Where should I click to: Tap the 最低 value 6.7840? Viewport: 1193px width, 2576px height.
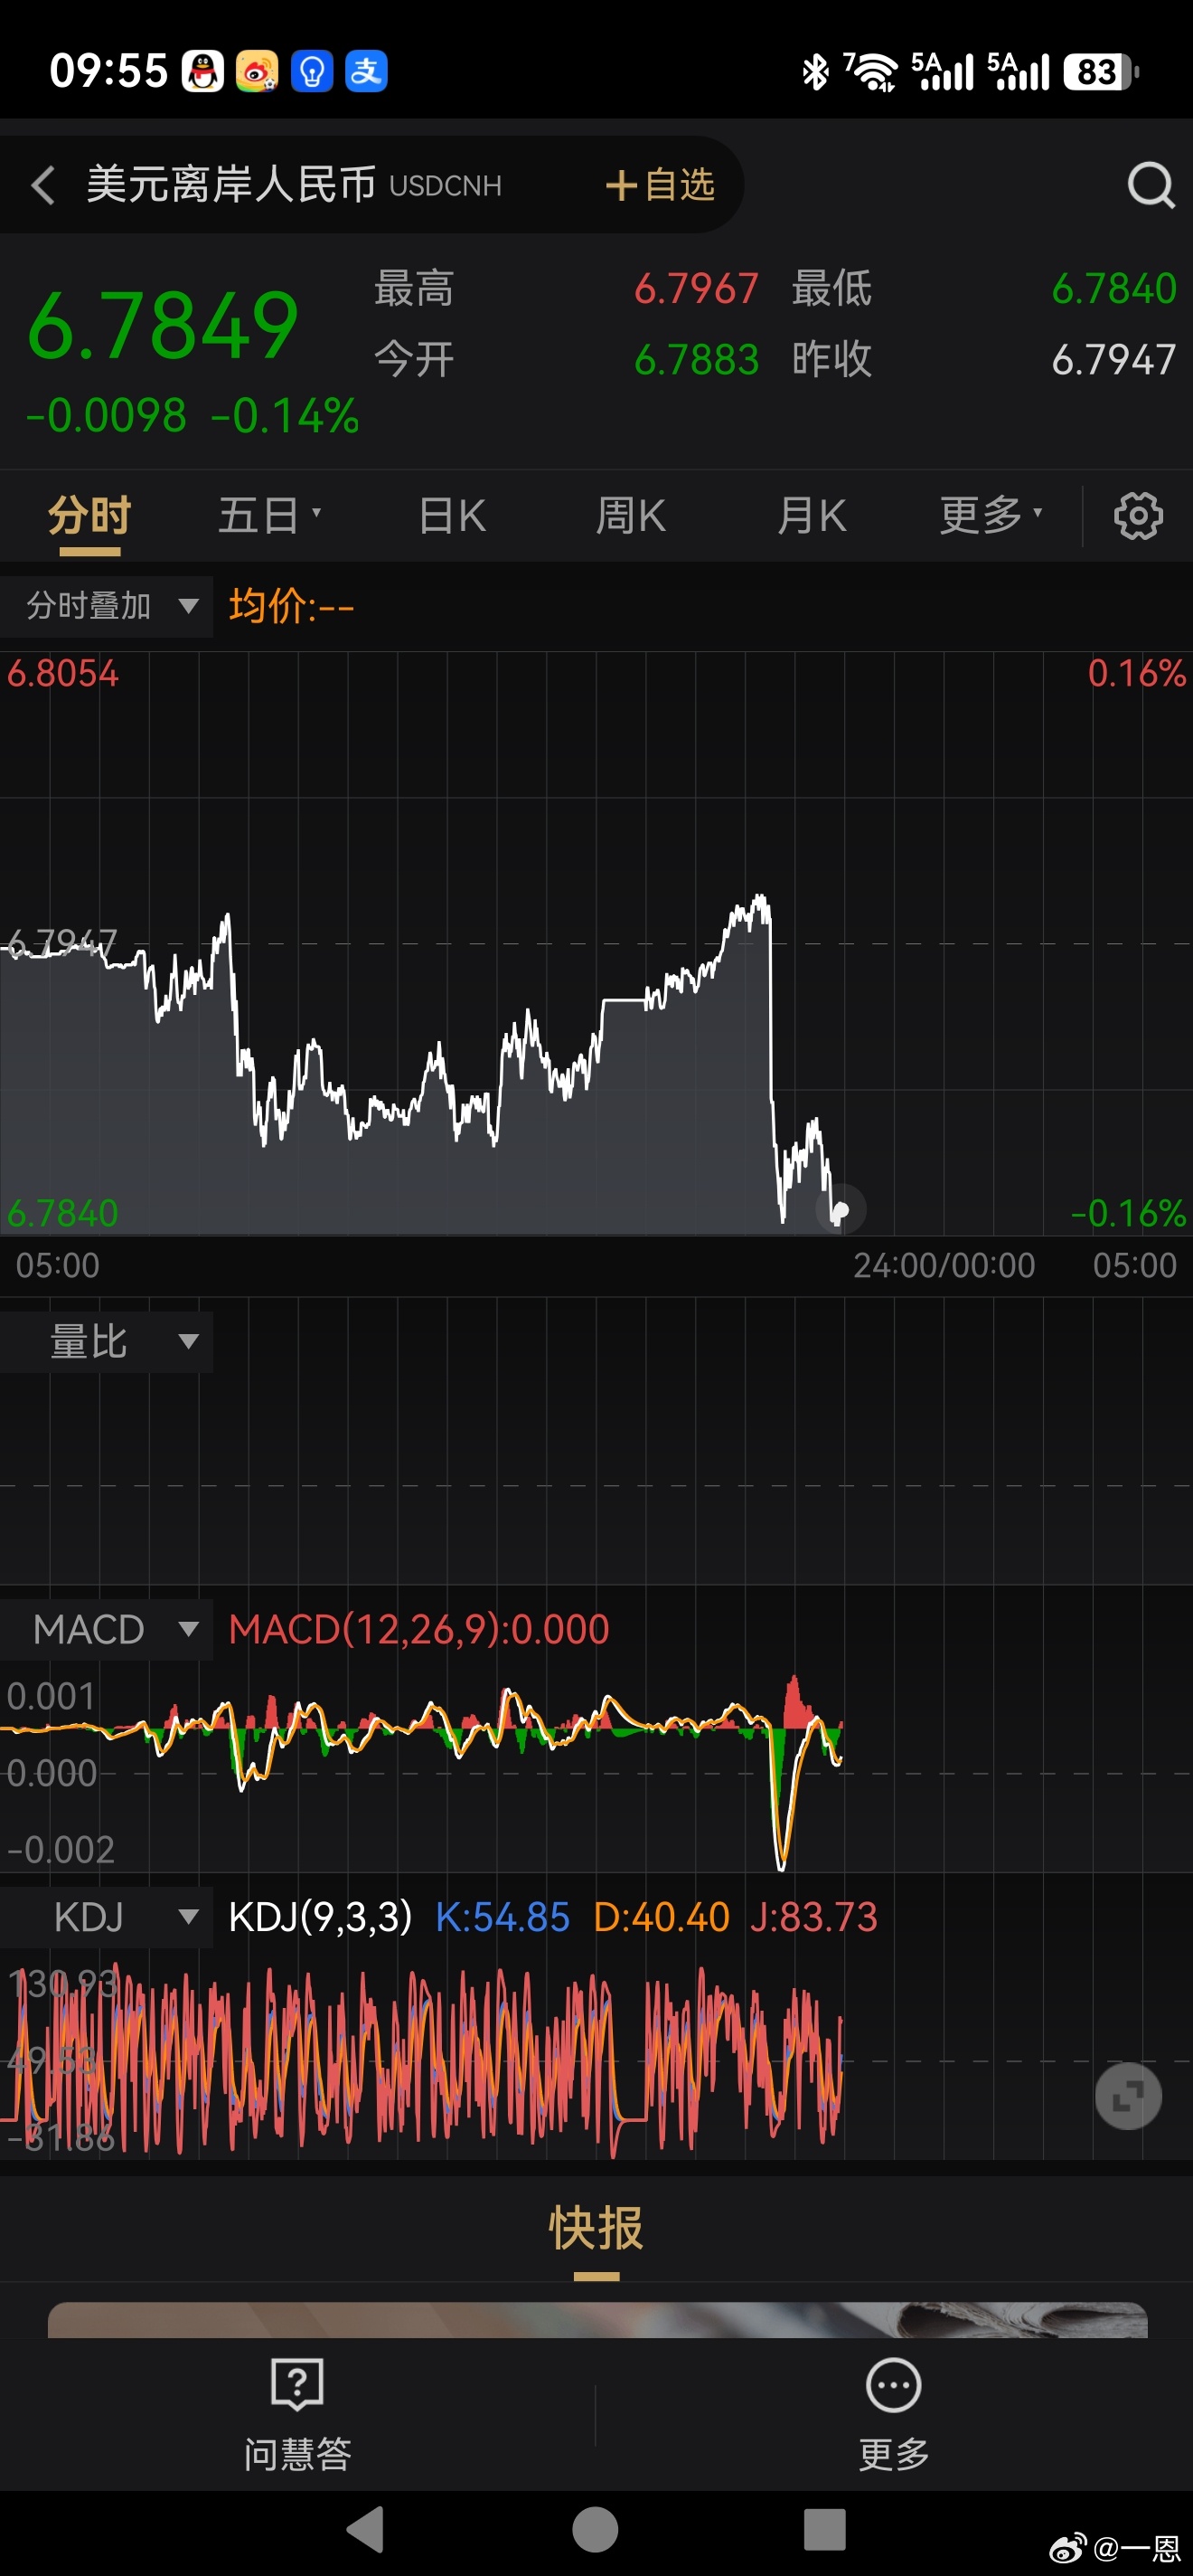click(1114, 289)
